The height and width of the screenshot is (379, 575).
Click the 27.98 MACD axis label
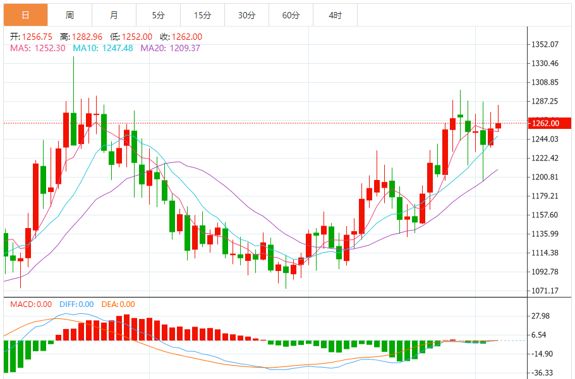click(x=540, y=316)
